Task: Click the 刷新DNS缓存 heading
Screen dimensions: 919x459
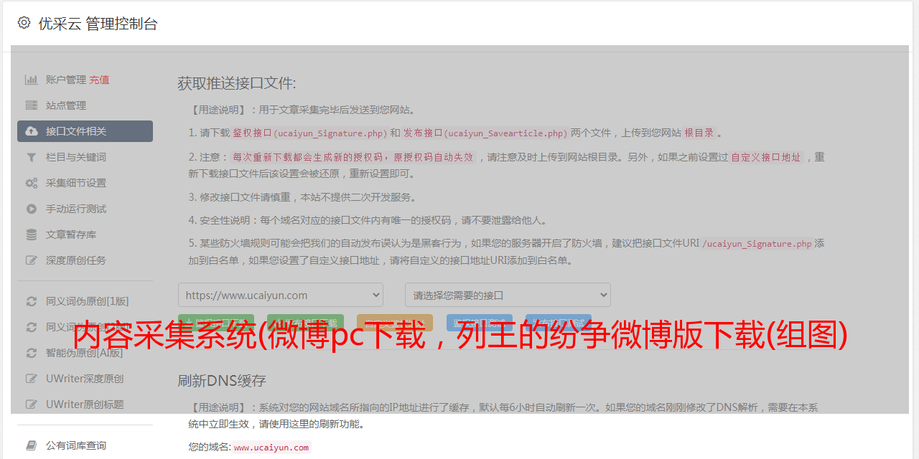Action: [x=222, y=380]
